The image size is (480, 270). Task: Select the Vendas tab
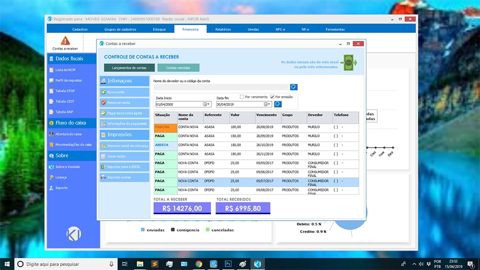click(x=253, y=29)
